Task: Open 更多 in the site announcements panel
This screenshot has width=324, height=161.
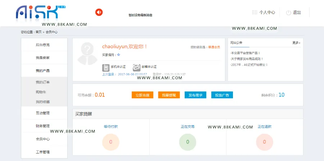Action: click(296, 43)
